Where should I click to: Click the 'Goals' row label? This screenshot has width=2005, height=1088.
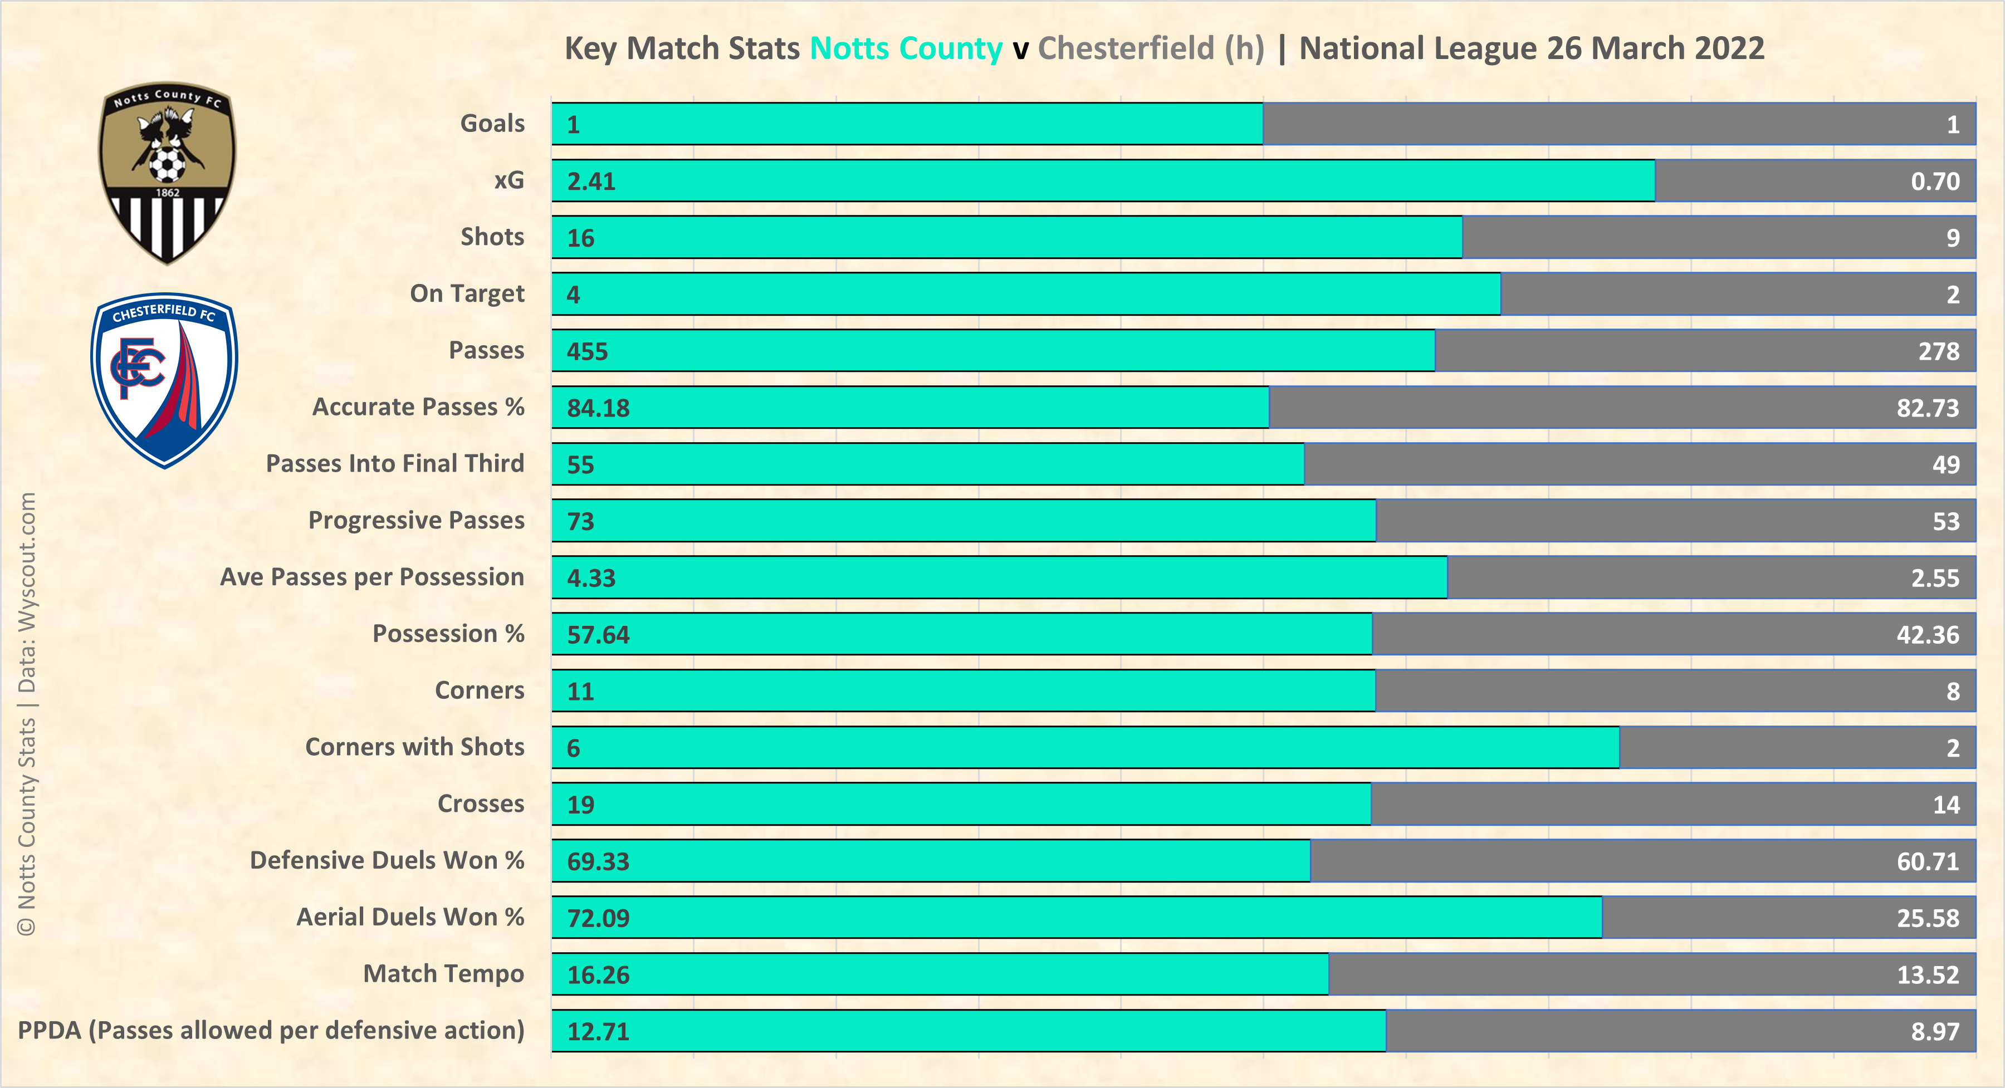(x=492, y=124)
